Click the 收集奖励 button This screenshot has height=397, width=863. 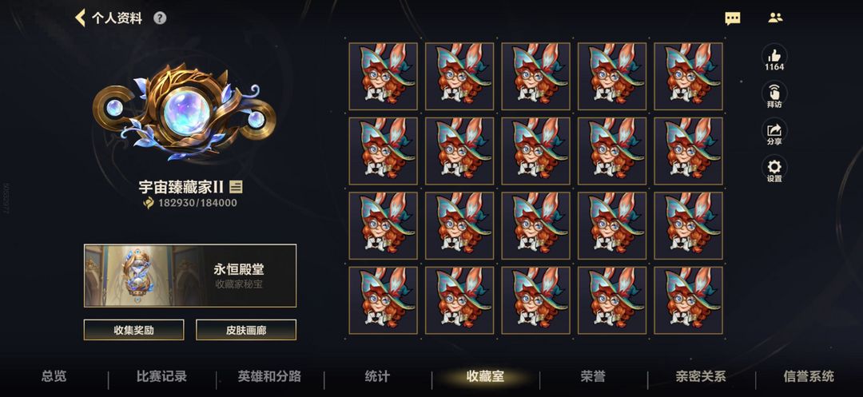click(133, 330)
